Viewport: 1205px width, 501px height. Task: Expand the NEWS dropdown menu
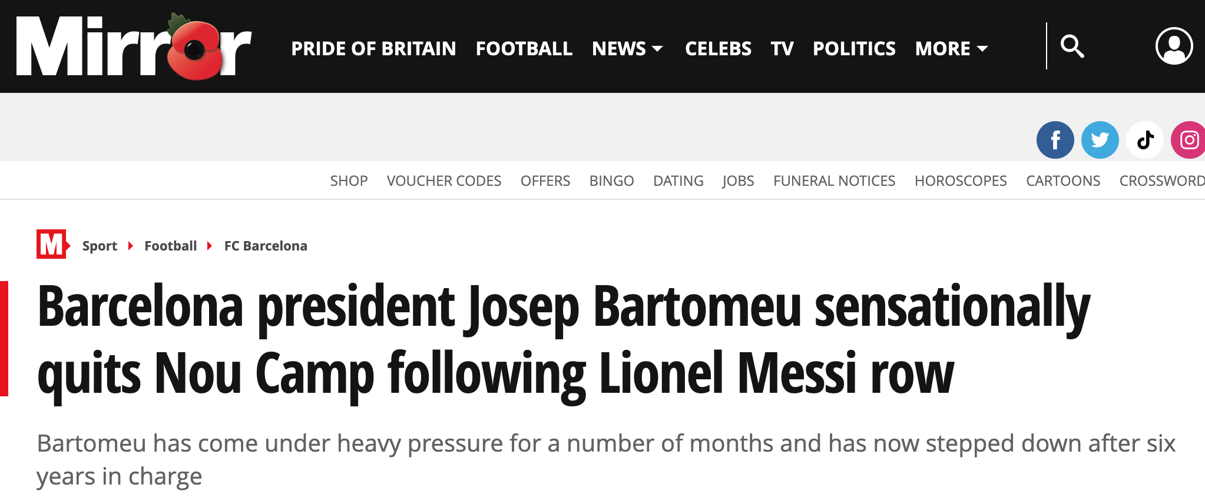click(627, 48)
